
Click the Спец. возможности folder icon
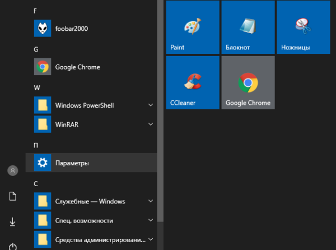[x=43, y=220]
